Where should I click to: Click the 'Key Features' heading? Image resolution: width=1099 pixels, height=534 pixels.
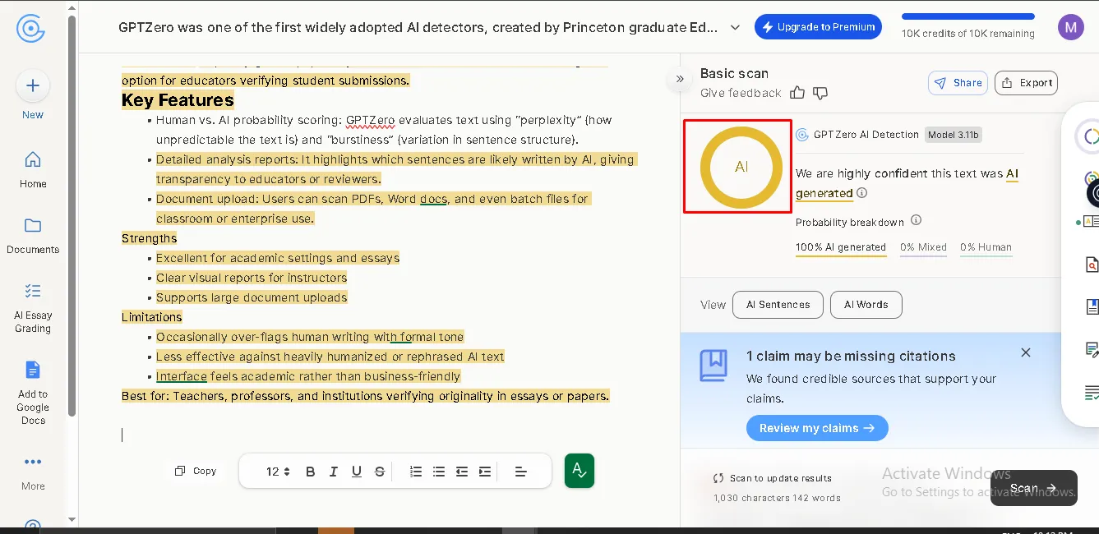pyautogui.click(x=178, y=100)
